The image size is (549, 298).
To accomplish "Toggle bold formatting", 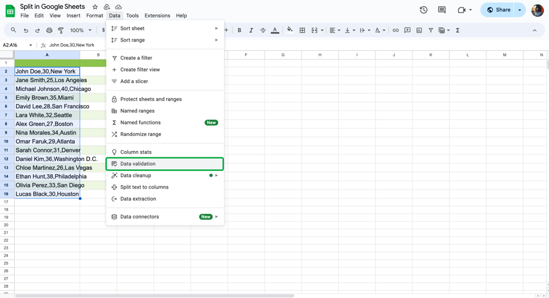I will (239, 31).
